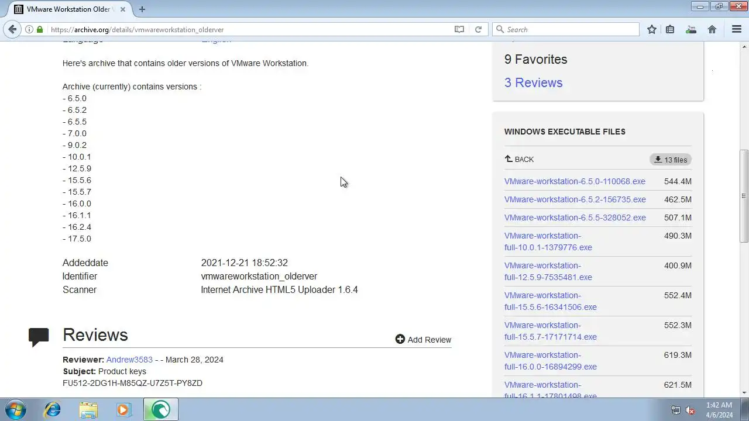Open the 3 Reviews link
The image size is (749, 421).
point(533,82)
